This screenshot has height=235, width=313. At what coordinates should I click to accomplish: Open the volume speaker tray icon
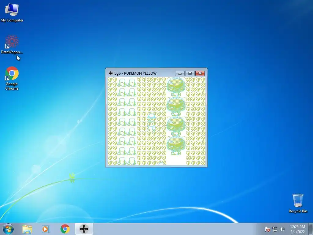(282, 229)
